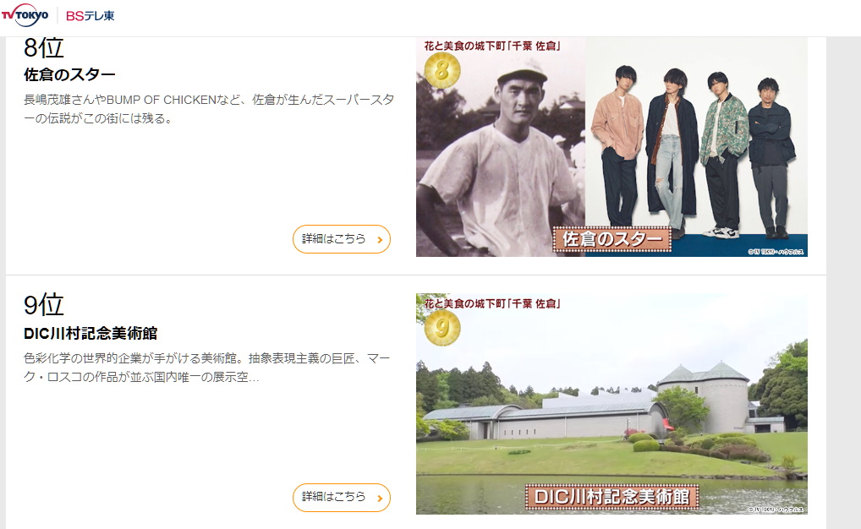Click the 9位 ranking label
Image resolution: width=861 pixels, height=529 pixels.
pyautogui.click(x=44, y=304)
